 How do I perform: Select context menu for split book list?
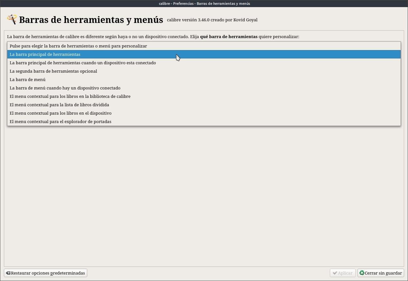[x=204, y=105]
